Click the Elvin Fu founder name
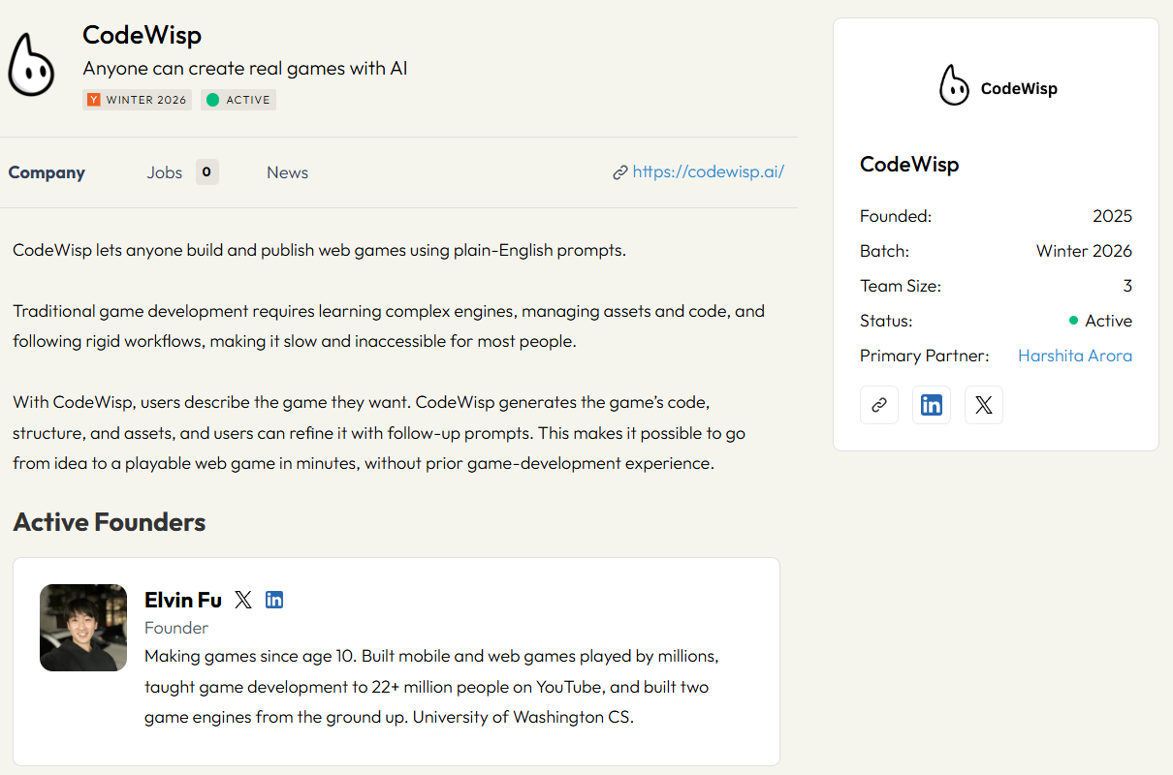The image size is (1173, 775). 183,600
